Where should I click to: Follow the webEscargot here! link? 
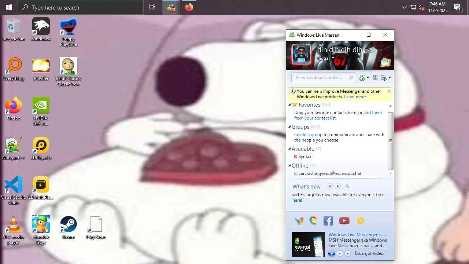(297, 200)
